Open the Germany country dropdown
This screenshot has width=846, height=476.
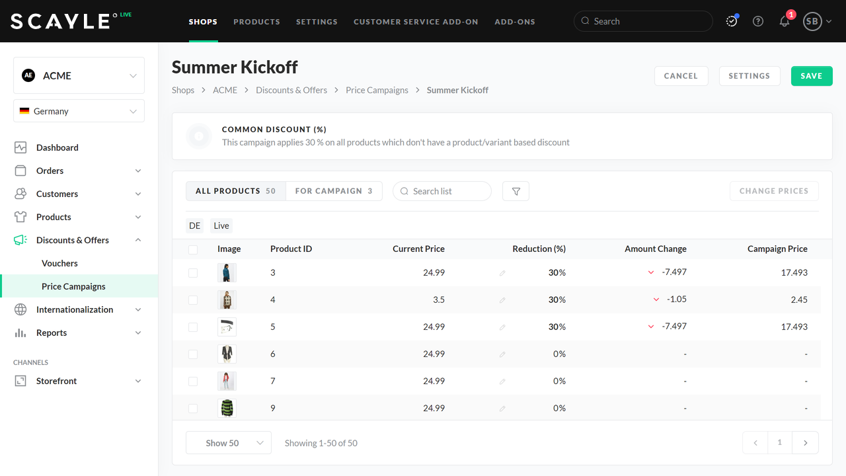click(x=79, y=111)
